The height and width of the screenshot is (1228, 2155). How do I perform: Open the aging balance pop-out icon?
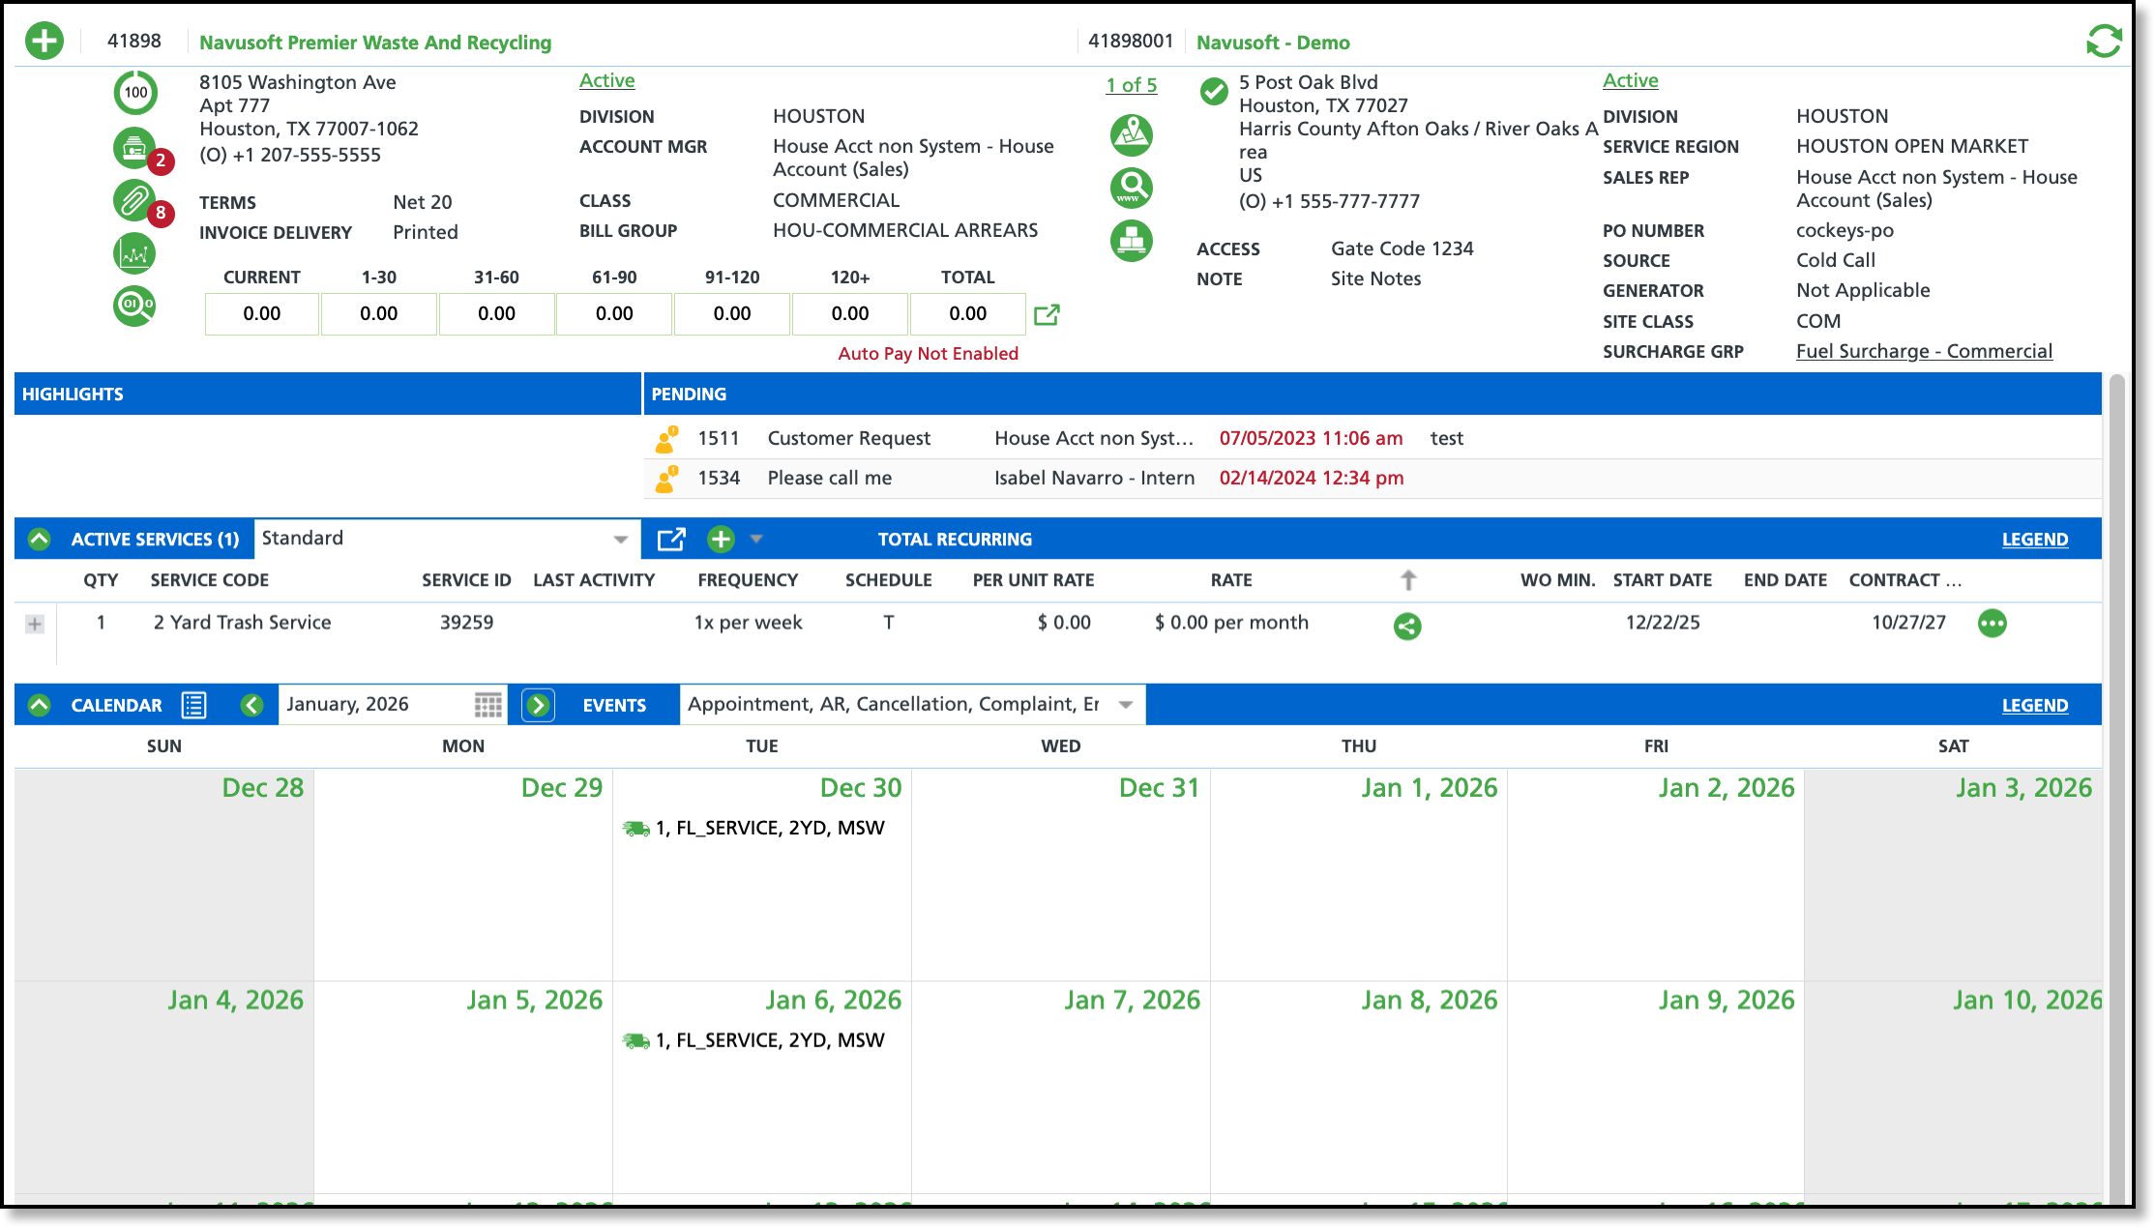(1047, 314)
